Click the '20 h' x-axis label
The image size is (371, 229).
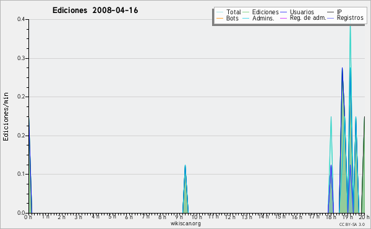point(364,217)
